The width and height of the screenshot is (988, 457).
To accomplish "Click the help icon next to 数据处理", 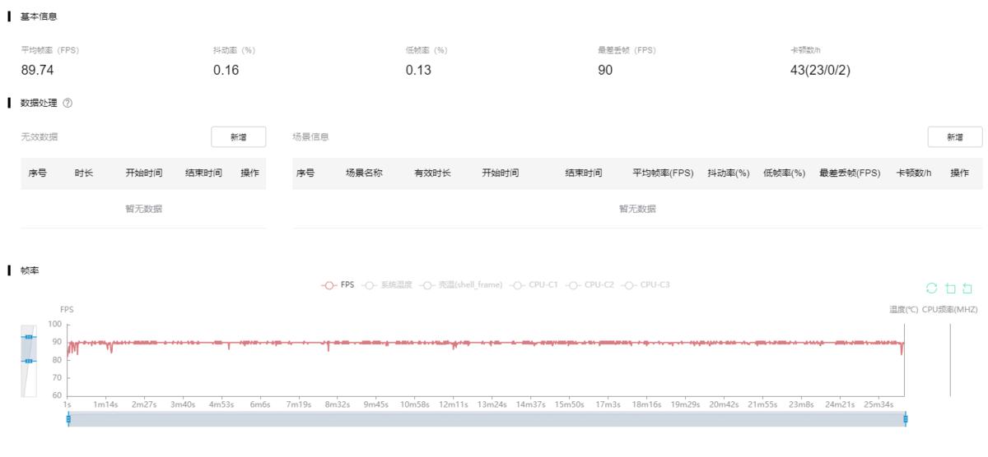I will pyautogui.click(x=68, y=104).
